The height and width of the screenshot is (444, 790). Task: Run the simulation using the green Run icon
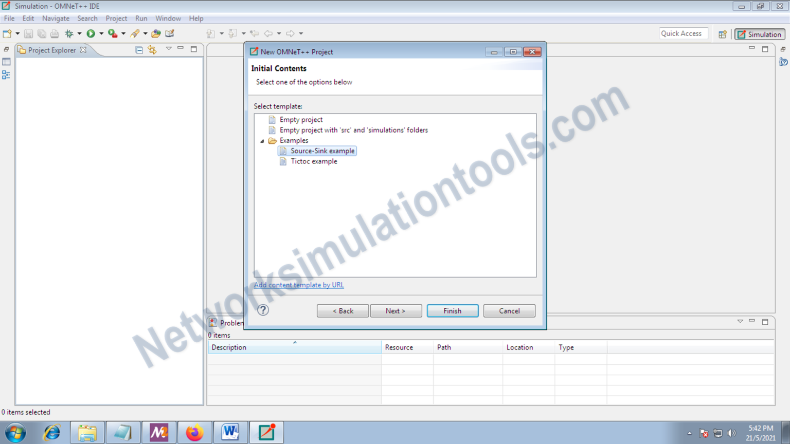[92, 33]
